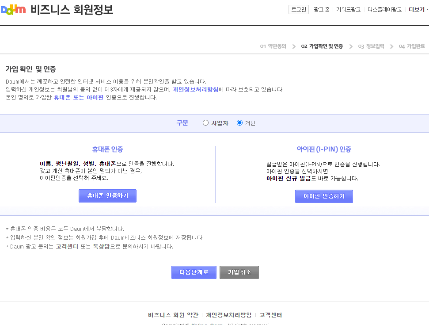Open the 고객센터 link in the notes
The height and width of the screenshot is (325, 429).
[x=67, y=246]
